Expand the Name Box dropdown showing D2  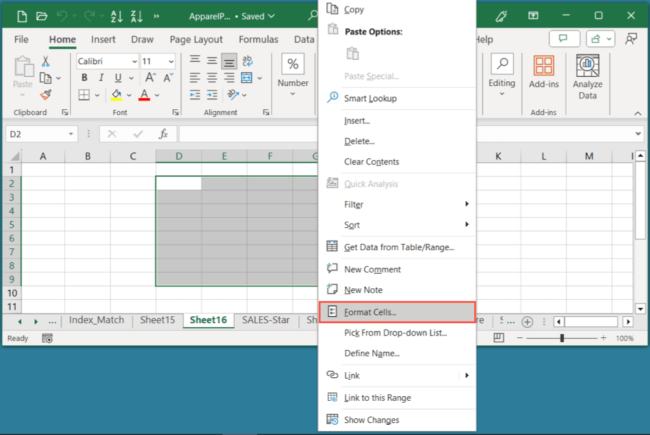click(x=71, y=134)
